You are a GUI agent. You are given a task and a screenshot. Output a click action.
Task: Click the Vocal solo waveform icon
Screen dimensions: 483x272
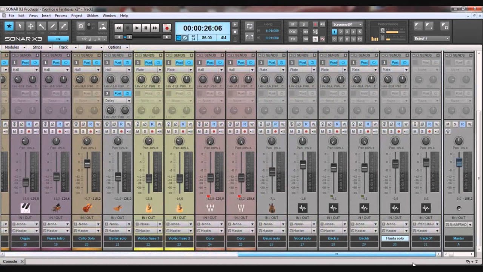click(x=302, y=208)
